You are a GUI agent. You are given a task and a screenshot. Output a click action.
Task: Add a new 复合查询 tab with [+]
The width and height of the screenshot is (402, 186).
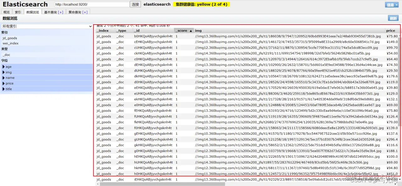click(85, 12)
